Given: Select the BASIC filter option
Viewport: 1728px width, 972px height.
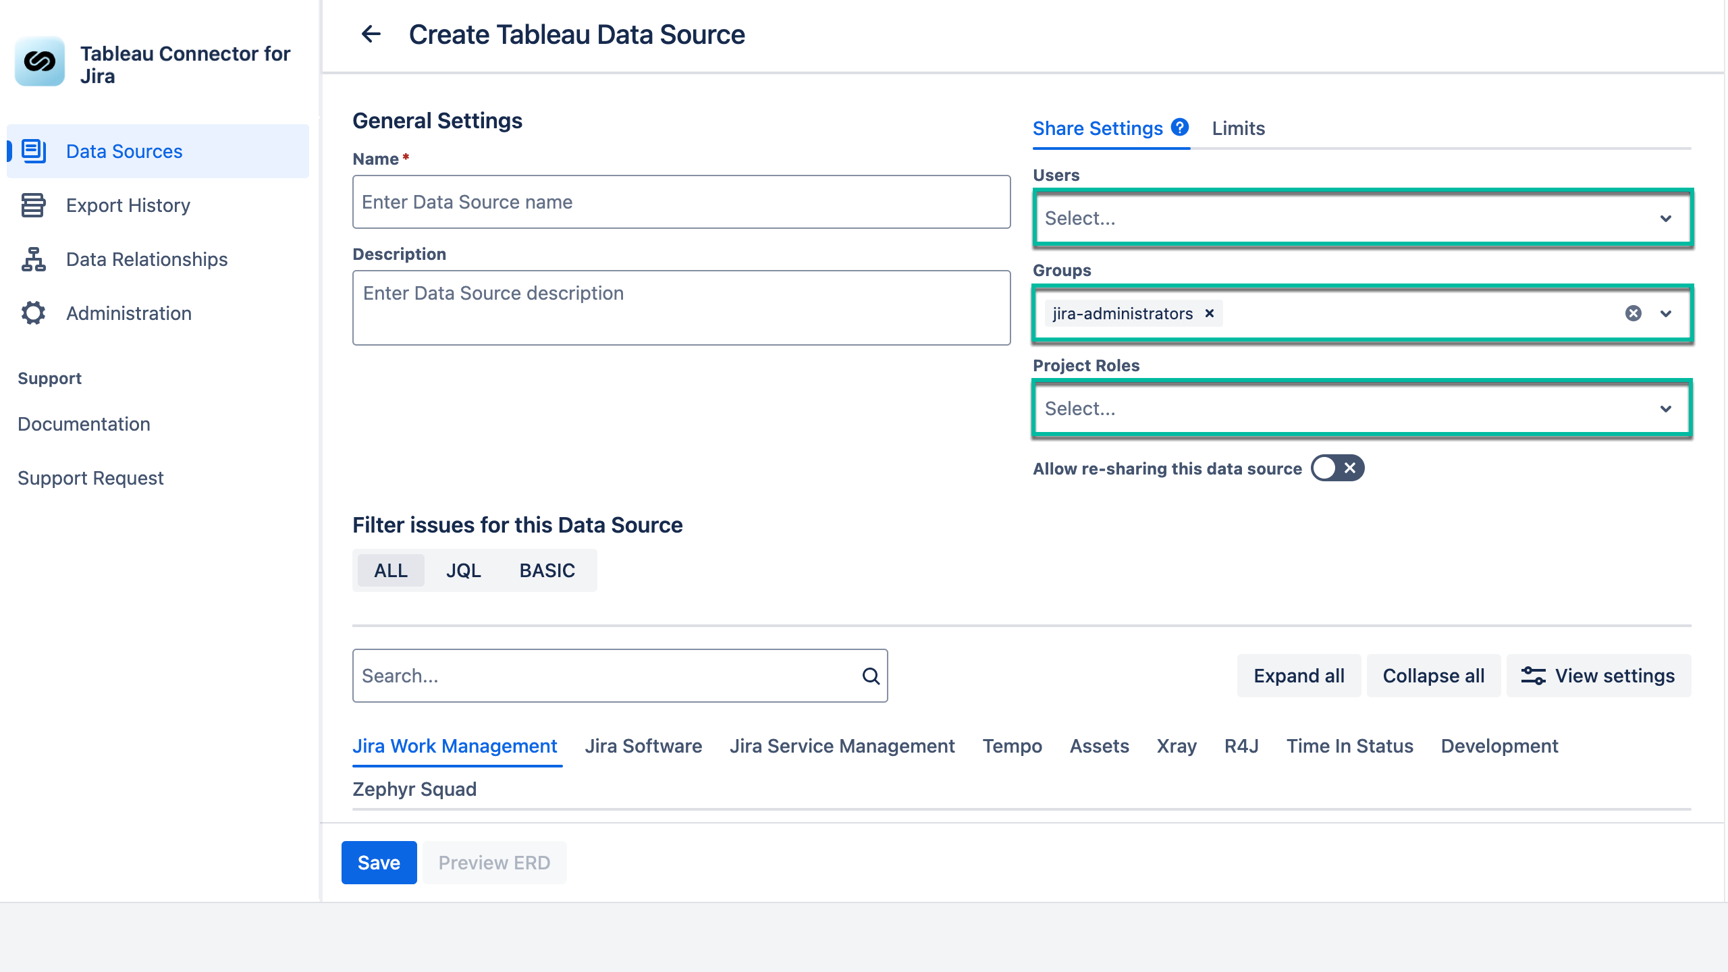Looking at the screenshot, I should click(x=547, y=570).
